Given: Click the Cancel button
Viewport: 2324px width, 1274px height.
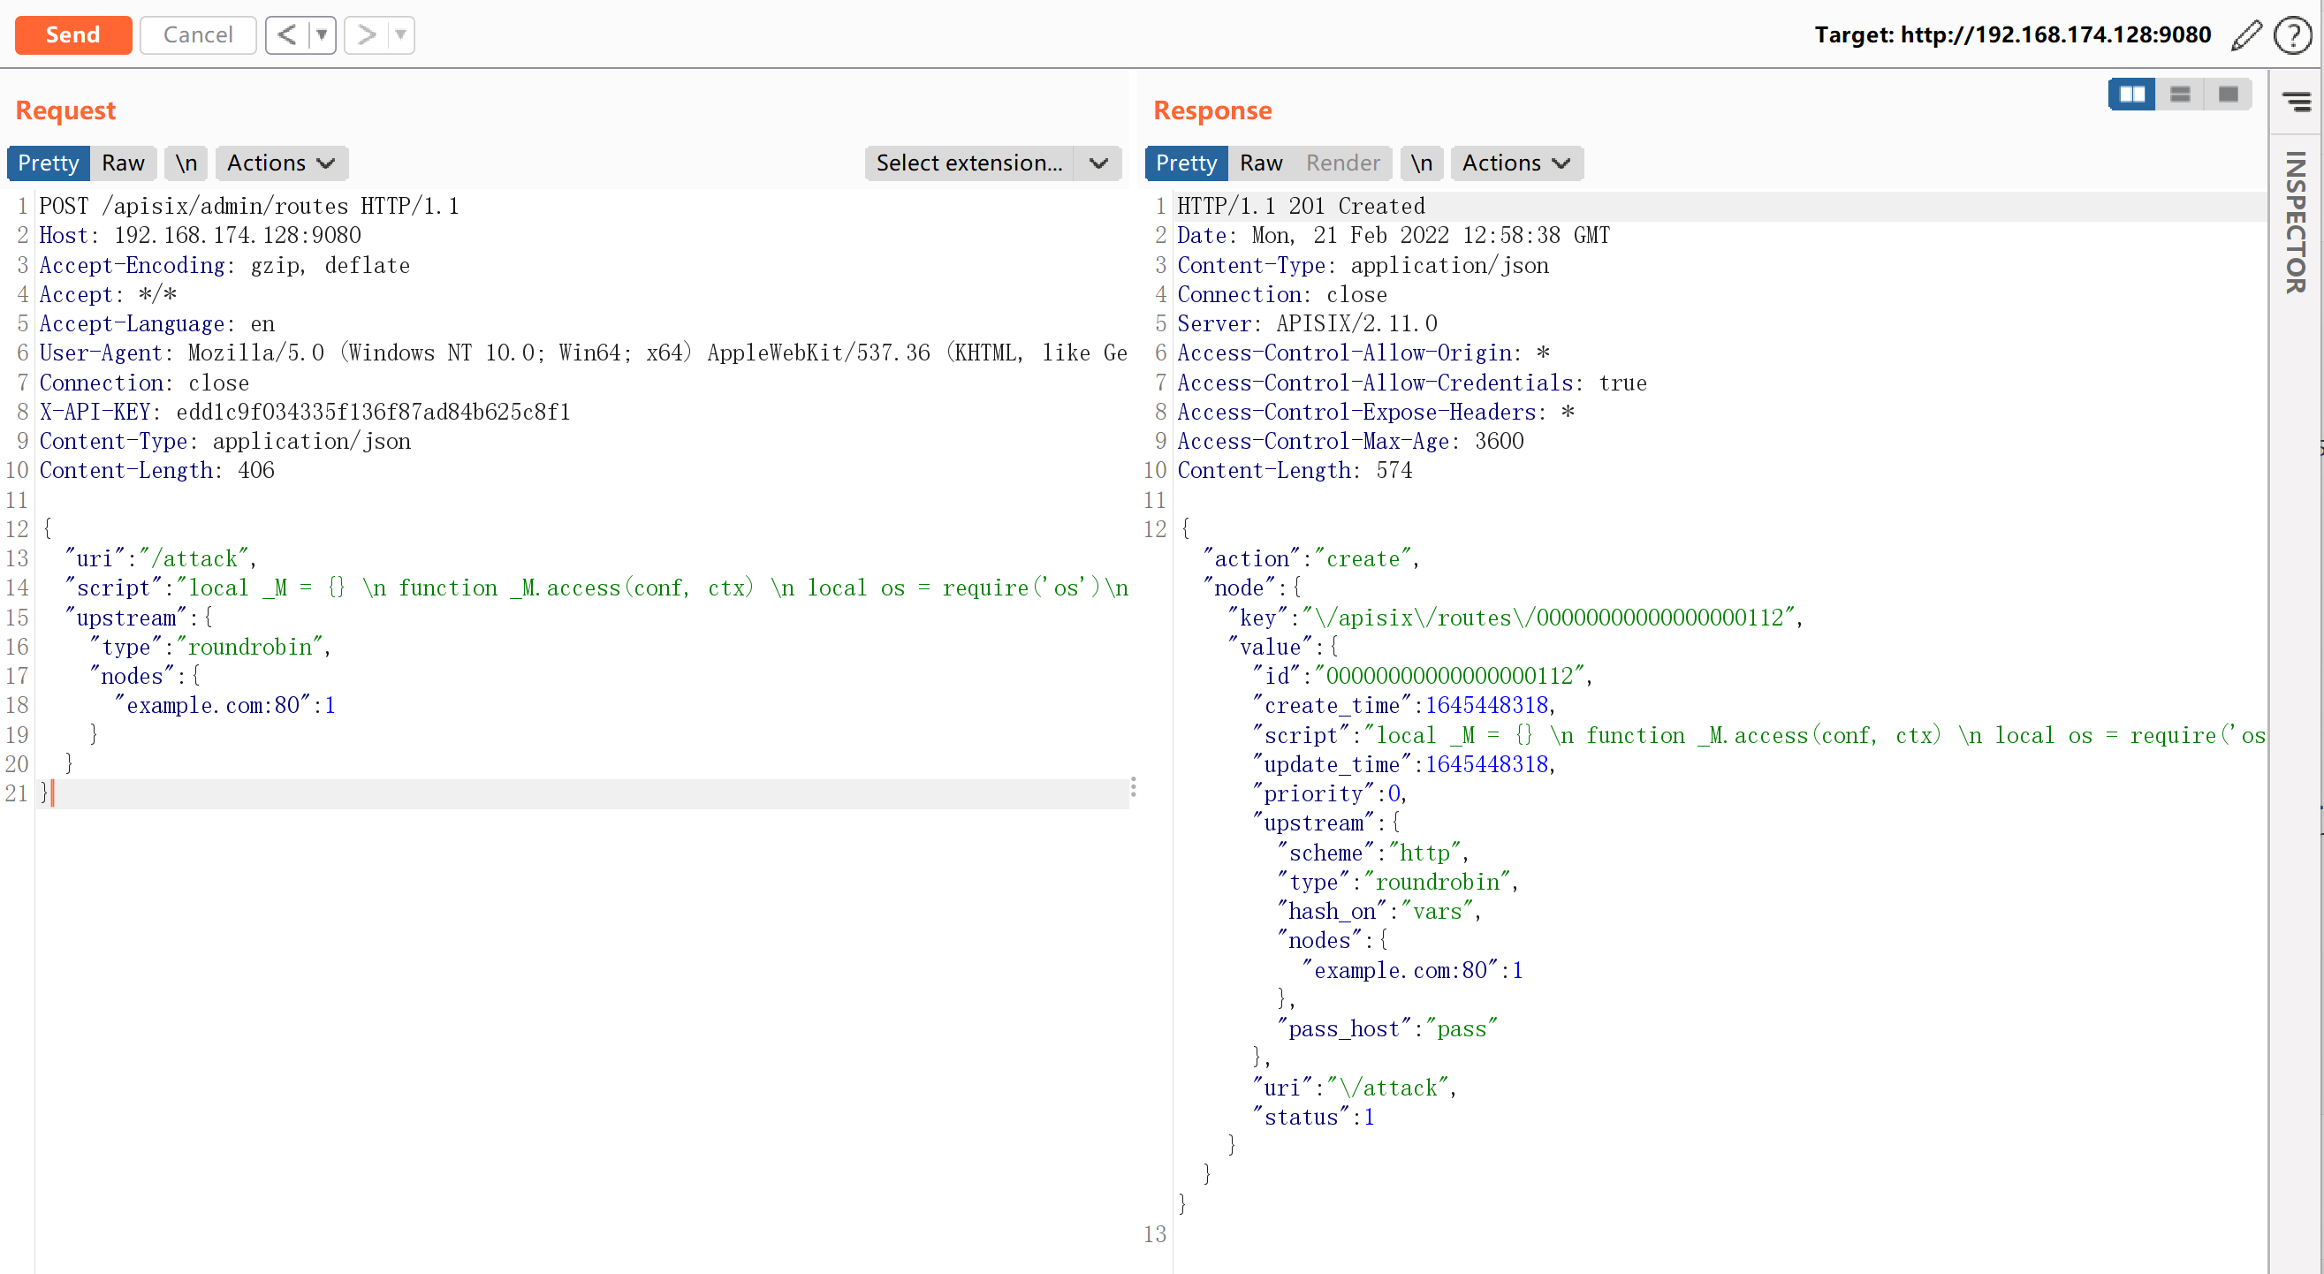Looking at the screenshot, I should pyautogui.click(x=198, y=35).
